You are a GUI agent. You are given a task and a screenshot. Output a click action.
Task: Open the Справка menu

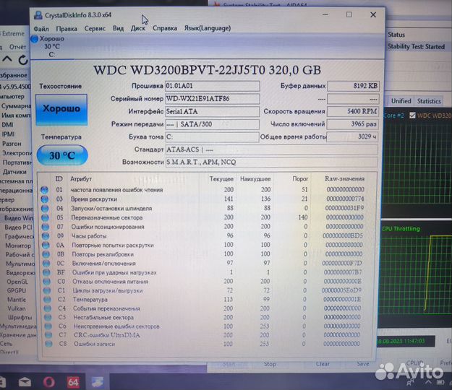coord(165,28)
